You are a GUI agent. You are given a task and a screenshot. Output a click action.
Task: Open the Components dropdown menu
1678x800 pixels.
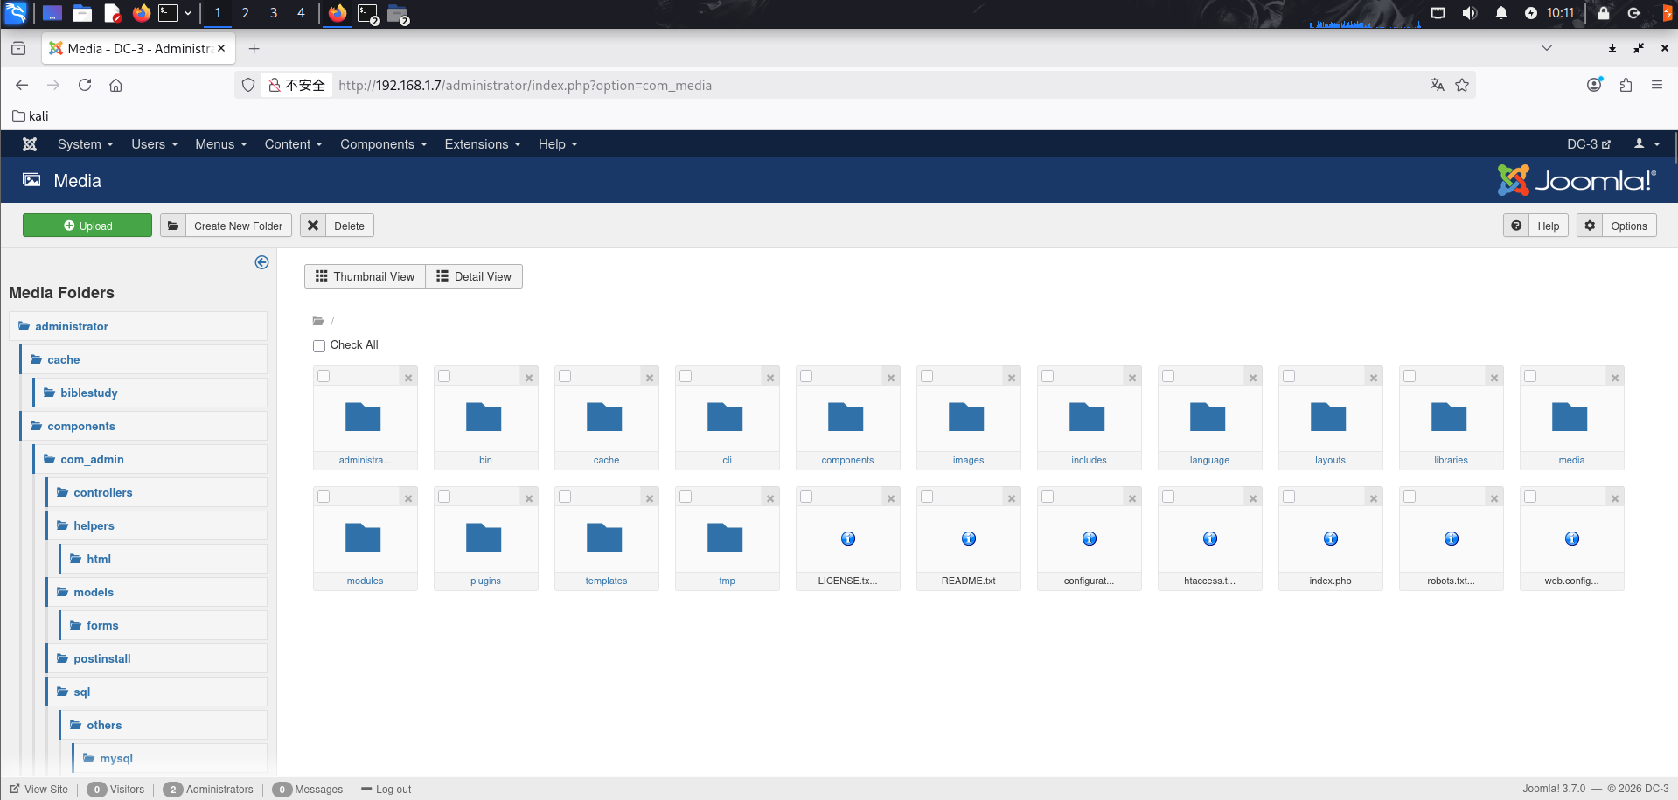[x=383, y=144]
